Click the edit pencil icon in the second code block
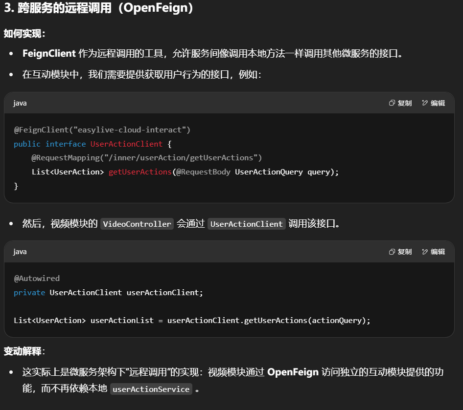The height and width of the screenshot is (410, 463). point(425,252)
